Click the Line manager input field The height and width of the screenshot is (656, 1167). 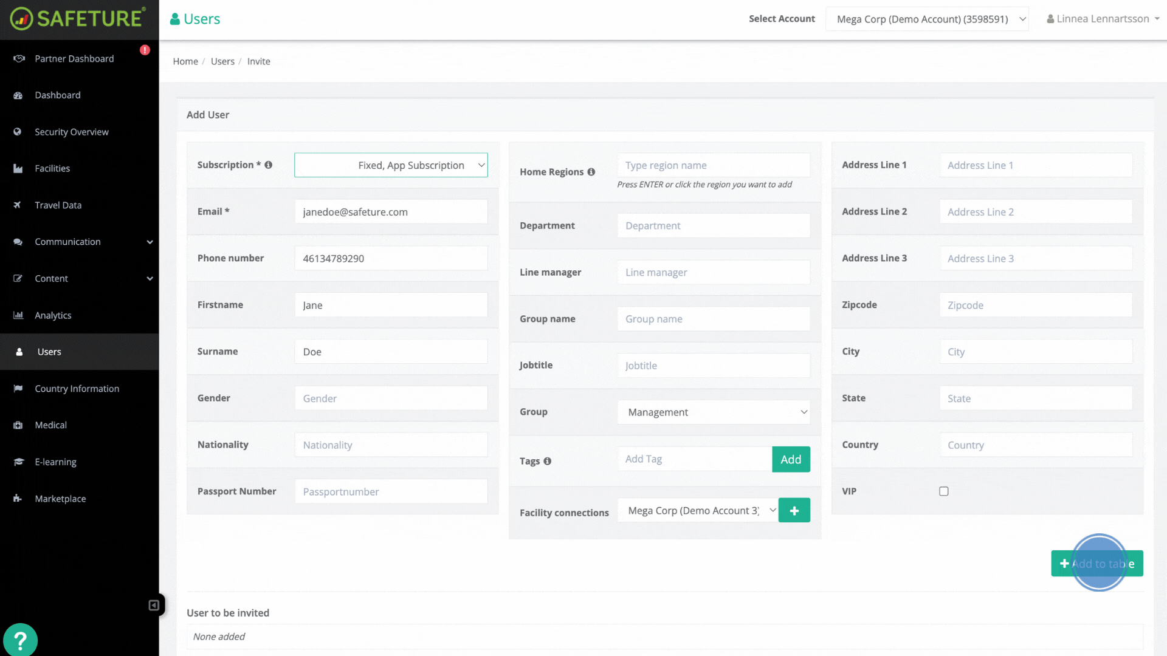[713, 272]
